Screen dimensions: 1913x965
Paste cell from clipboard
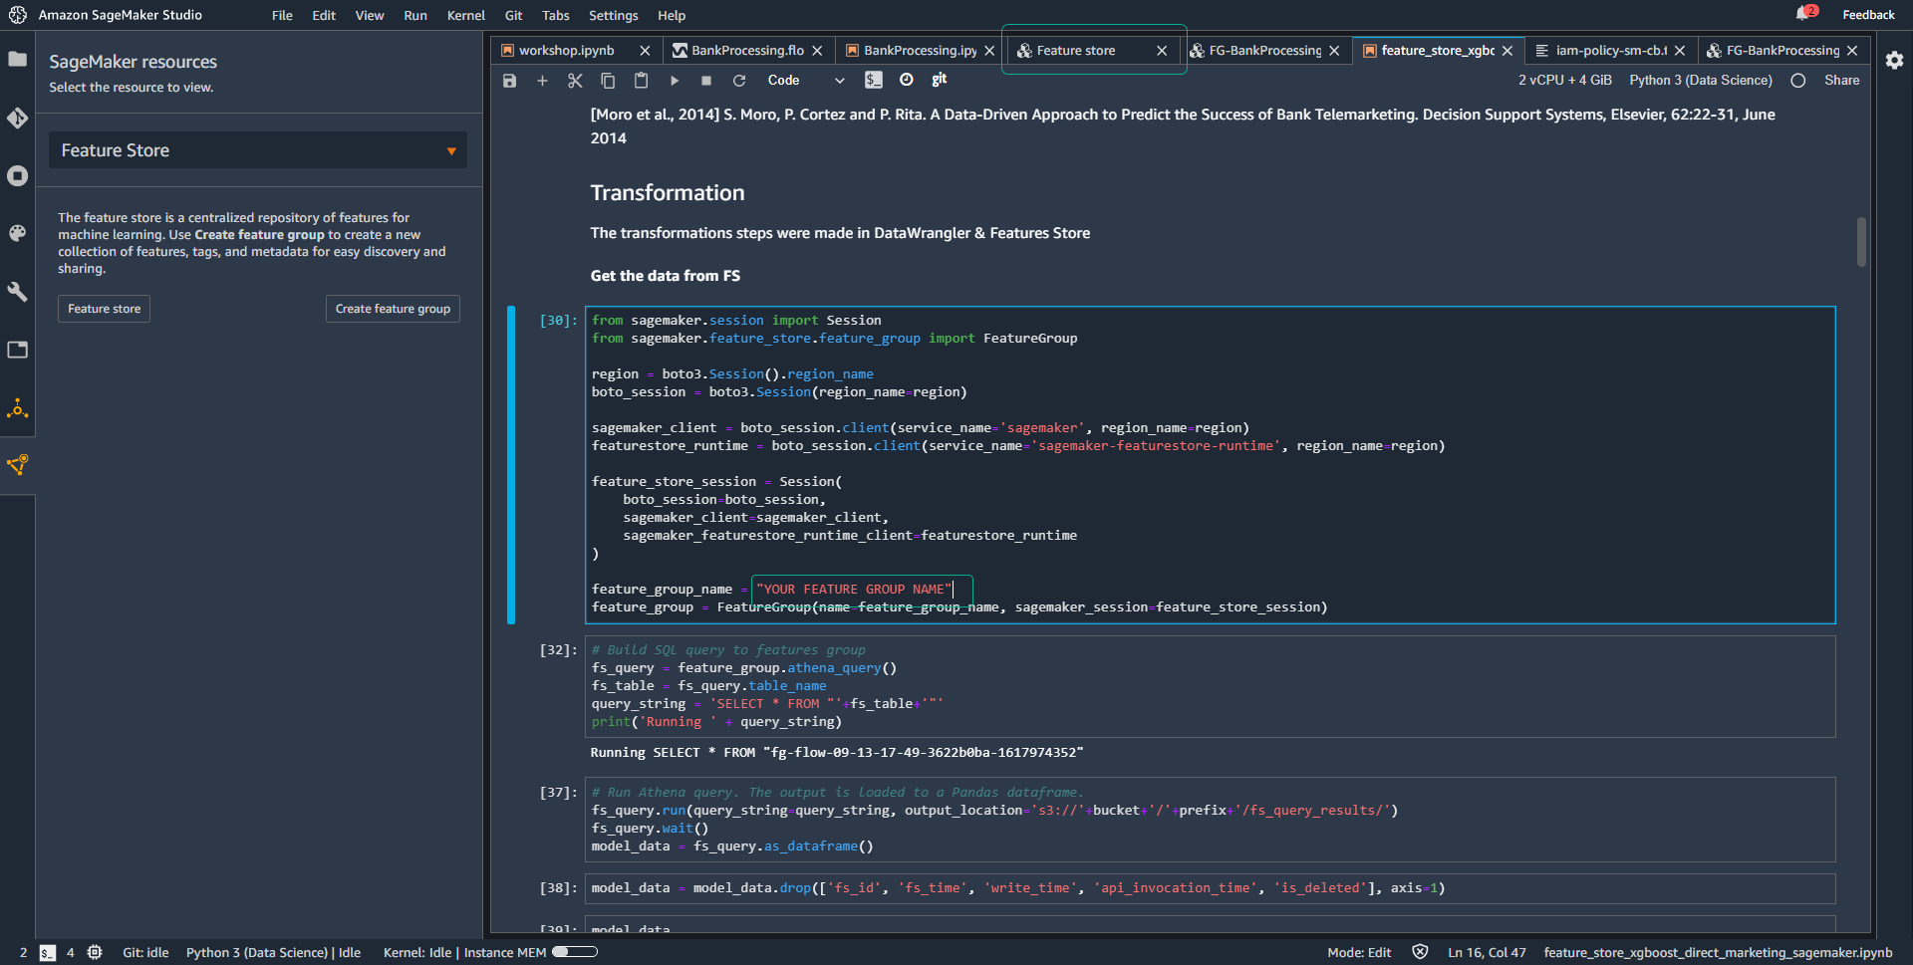coord(641,81)
